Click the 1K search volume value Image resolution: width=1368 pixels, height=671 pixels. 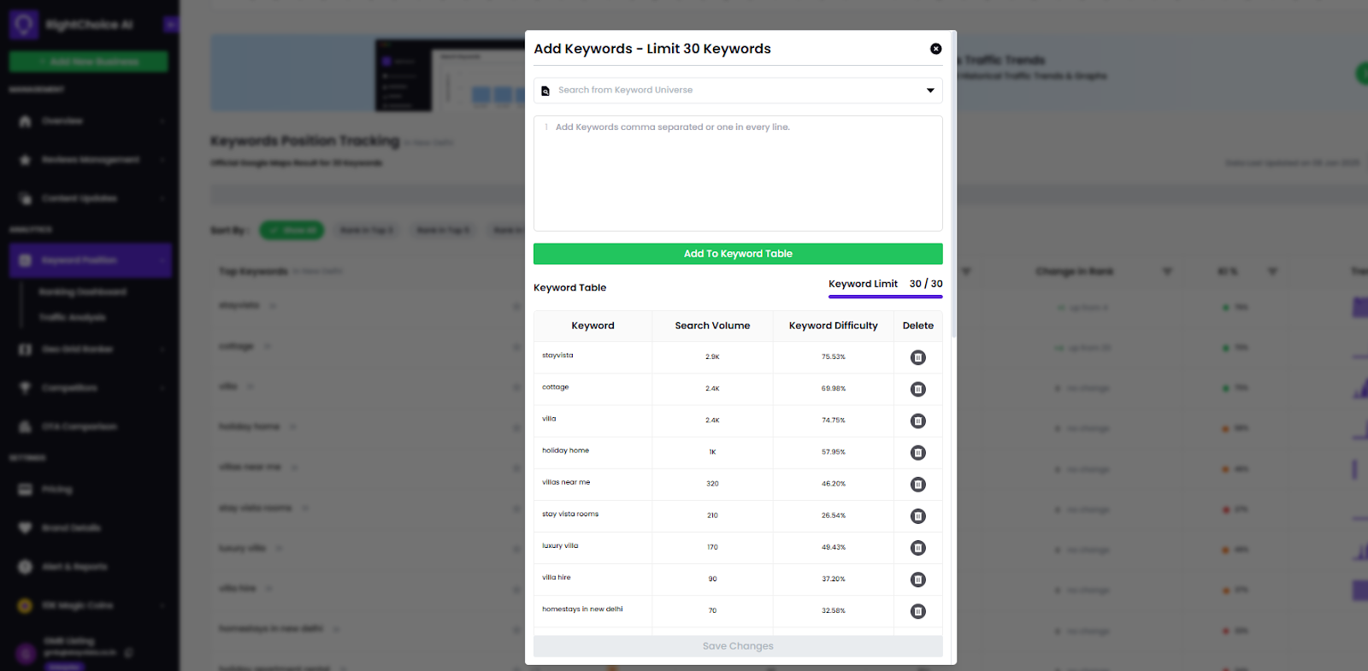tap(712, 452)
